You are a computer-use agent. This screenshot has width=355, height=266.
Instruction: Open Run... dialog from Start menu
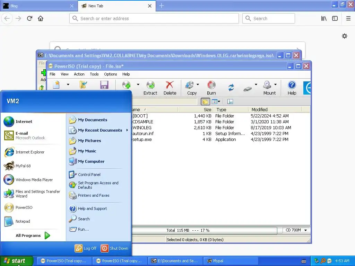(x=99, y=229)
